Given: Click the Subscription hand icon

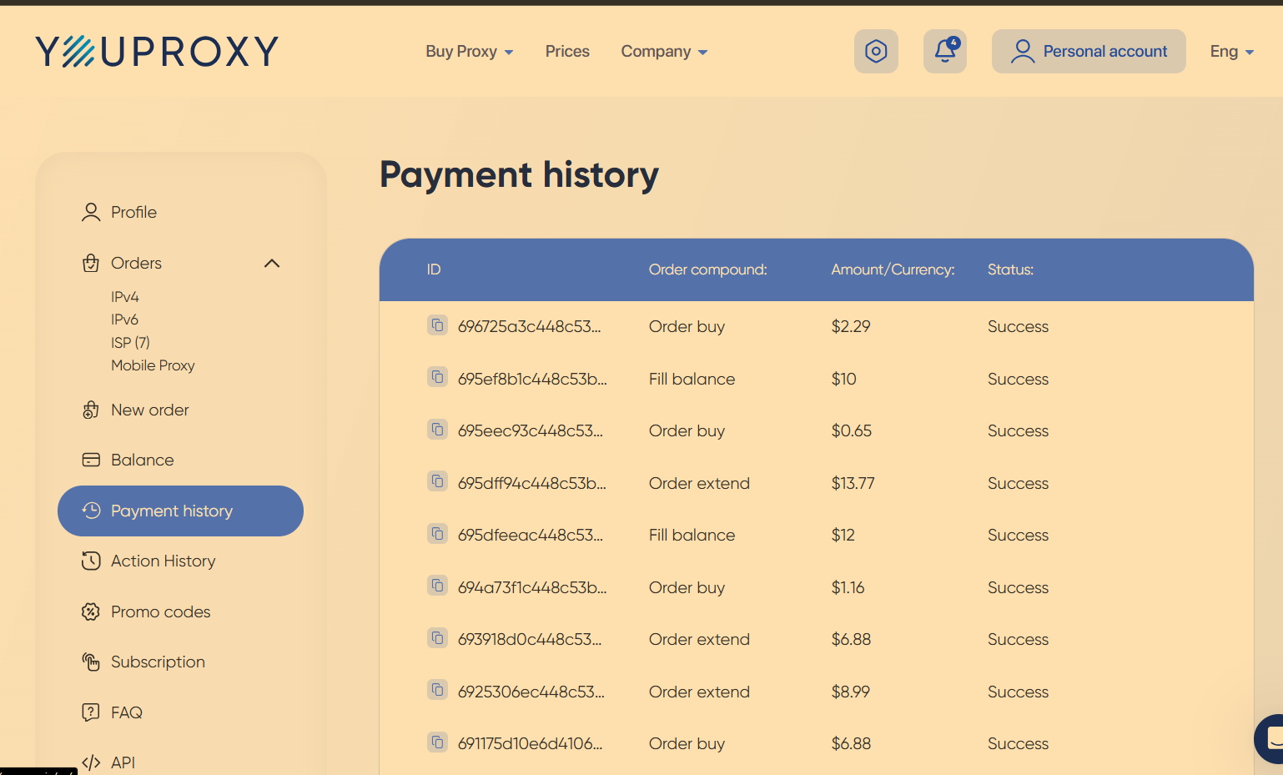Looking at the screenshot, I should [91, 662].
